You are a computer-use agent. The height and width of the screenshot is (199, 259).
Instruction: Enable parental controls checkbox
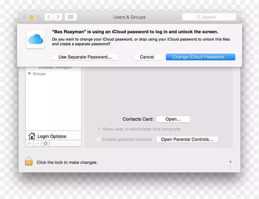point(99,139)
